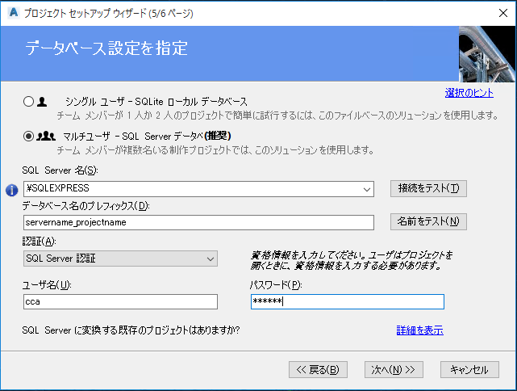Proceed with 次へ(N) >> button
The height and width of the screenshot is (391, 517).
pos(394,369)
